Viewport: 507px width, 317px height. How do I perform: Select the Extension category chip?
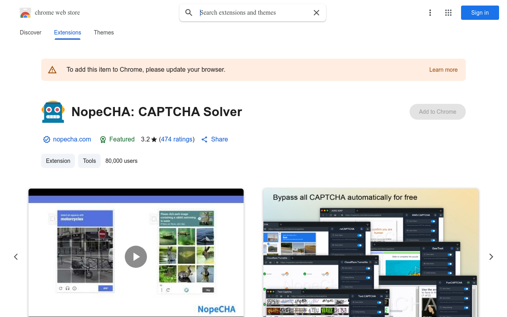click(58, 161)
